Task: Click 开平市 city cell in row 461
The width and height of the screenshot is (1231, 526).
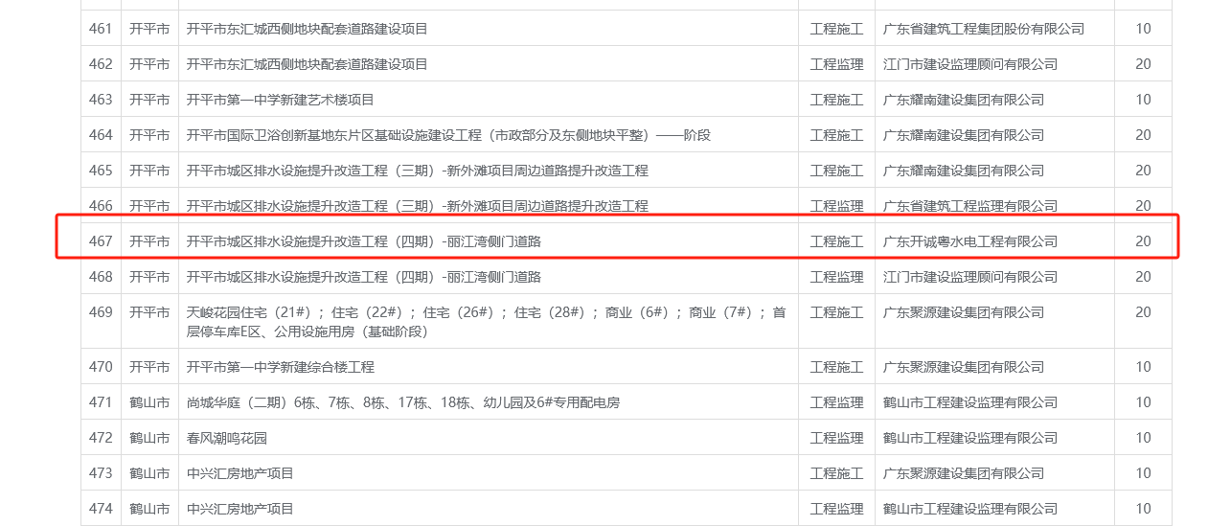Action: [149, 29]
